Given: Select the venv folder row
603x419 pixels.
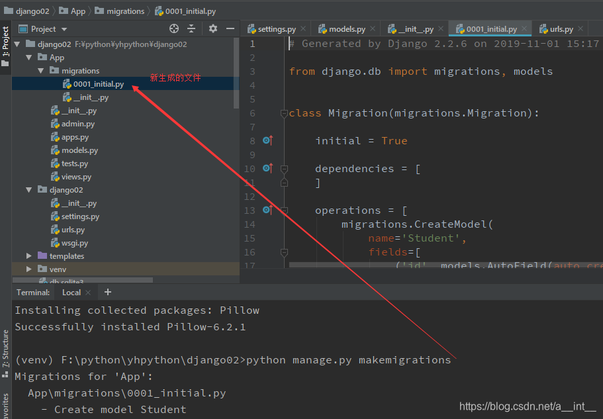Looking at the screenshot, I should 125,269.
